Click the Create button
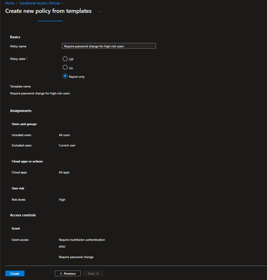Viewport: 267px width, 280px height. point(15,273)
